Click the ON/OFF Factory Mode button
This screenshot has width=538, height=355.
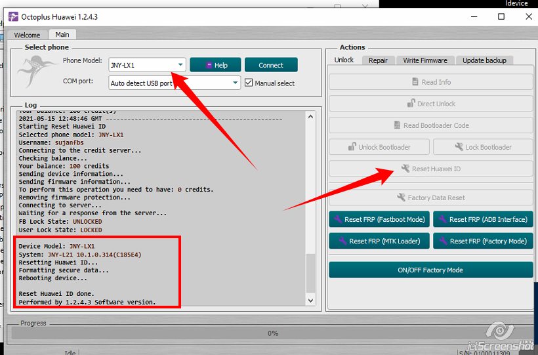pyautogui.click(x=430, y=270)
